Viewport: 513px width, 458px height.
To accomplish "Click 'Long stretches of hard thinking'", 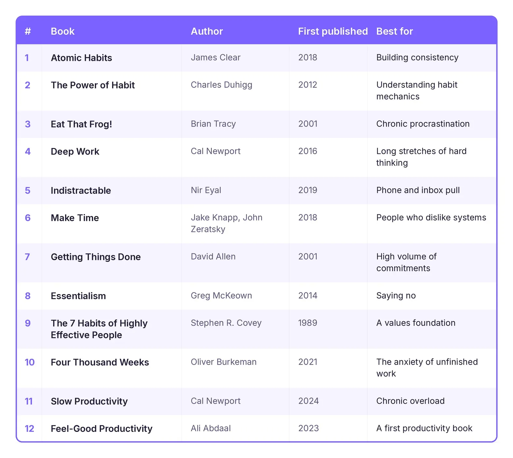I will [x=422, y=157].
